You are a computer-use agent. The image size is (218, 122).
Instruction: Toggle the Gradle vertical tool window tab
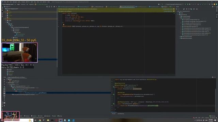click(x=217, y=16)
